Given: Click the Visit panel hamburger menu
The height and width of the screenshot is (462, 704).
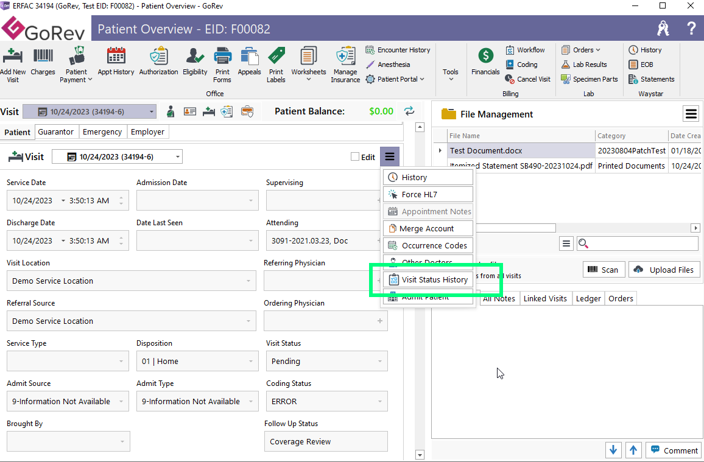Looking at the screenshot, I should (389, 156).
